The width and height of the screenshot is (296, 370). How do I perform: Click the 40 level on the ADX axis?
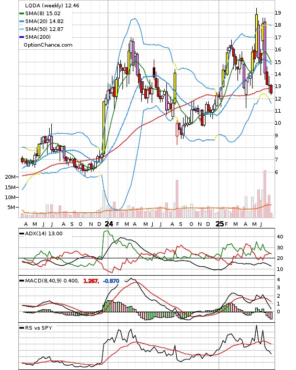[x=280, y=237]
